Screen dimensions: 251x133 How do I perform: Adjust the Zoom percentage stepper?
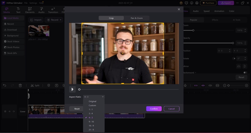click(245, 30)
